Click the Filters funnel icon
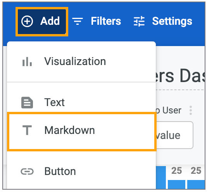Screen dimensions: 207x192 coord(78,21)
